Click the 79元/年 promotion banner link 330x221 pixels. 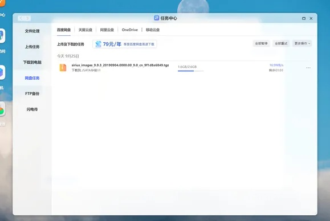point(125,44)
